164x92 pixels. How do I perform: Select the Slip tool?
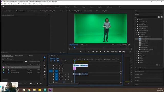point(45,69)
